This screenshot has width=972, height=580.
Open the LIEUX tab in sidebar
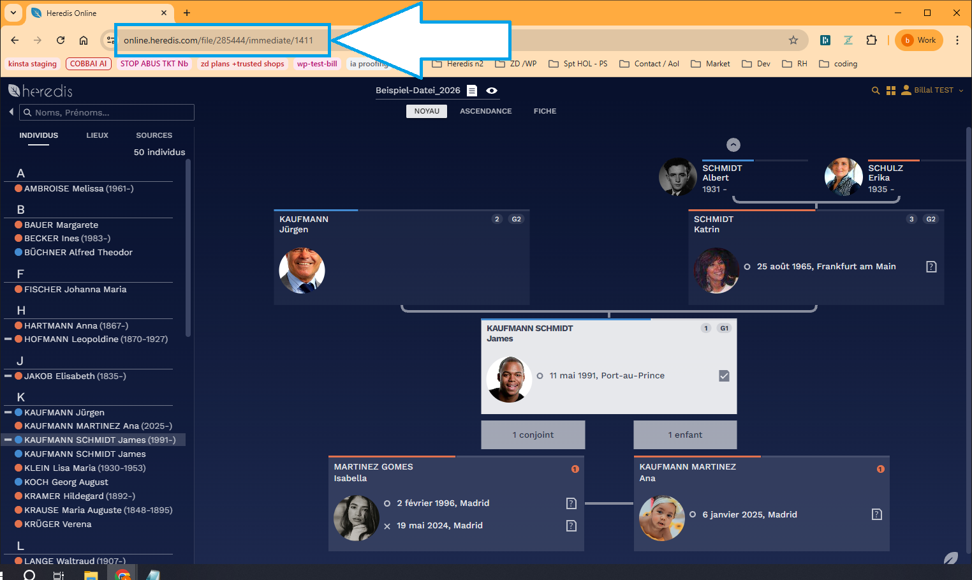tap(97, 135)
